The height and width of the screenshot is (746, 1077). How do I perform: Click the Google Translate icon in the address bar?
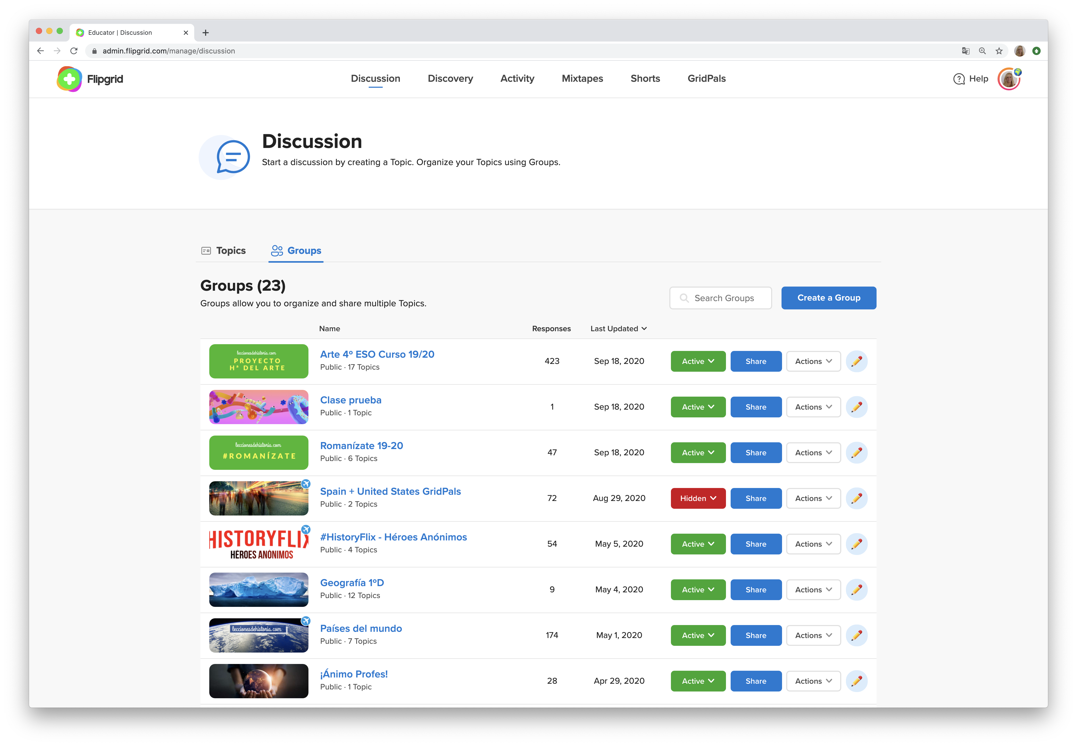tap(966, 51)
